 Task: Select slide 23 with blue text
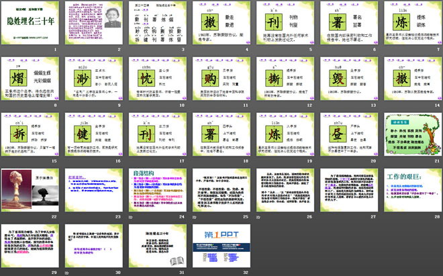pos(94,190)
